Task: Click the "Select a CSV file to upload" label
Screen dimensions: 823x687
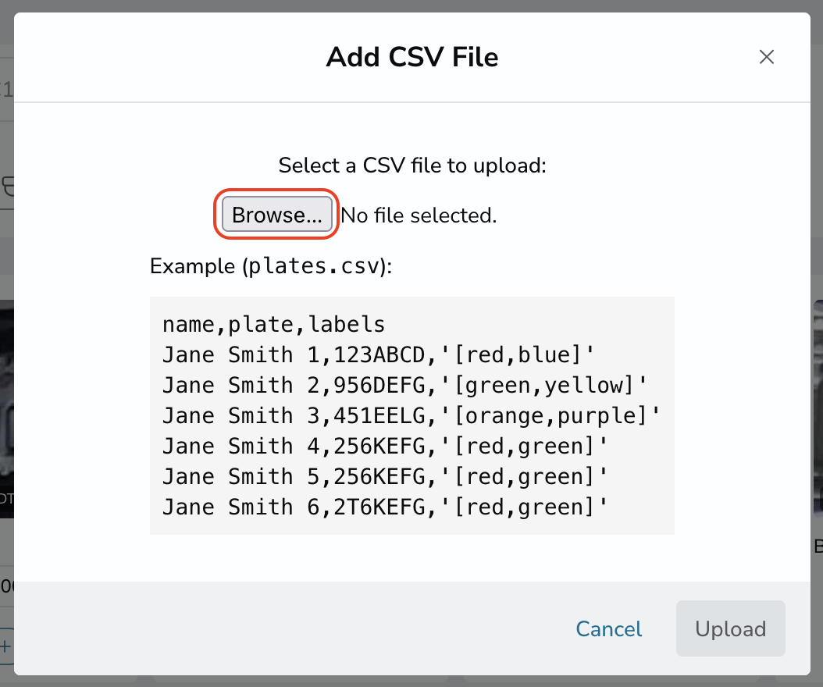Action: click(x=412, y=166)
